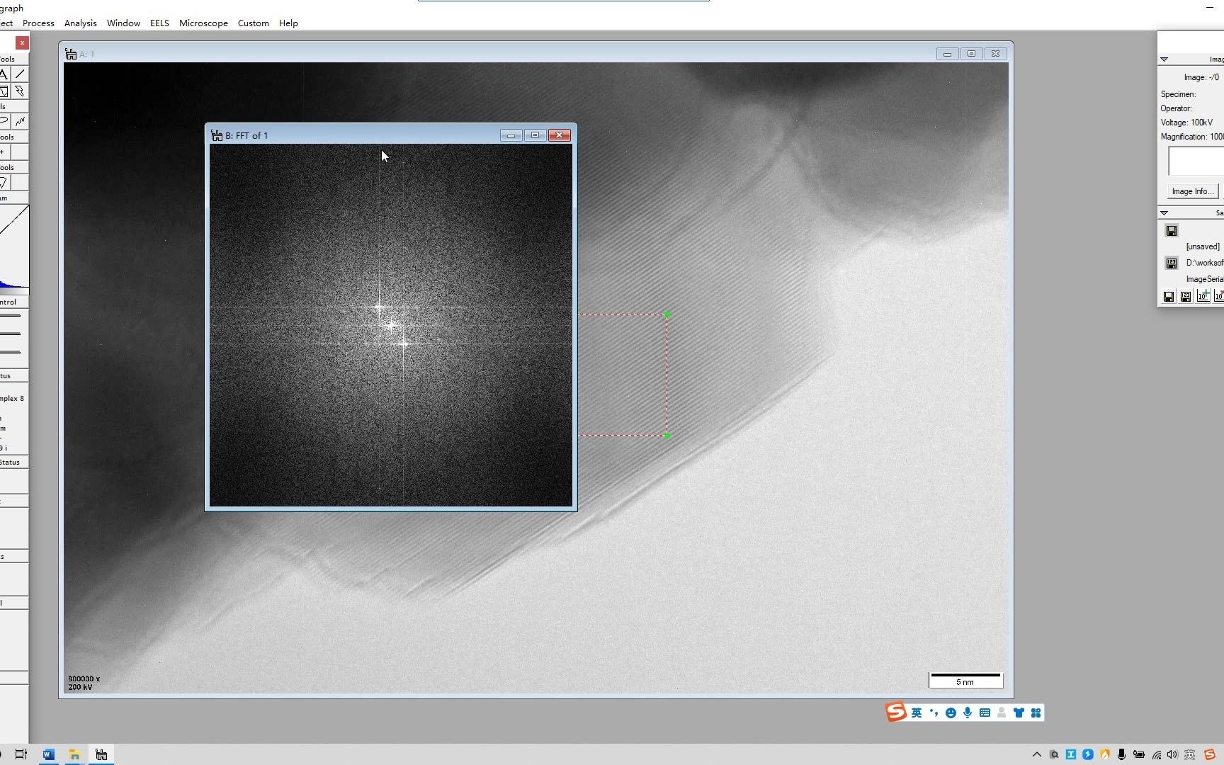Click the [unsaved] file entry
This screenshot has width=1224, height=765.
tap(1202, 246)
